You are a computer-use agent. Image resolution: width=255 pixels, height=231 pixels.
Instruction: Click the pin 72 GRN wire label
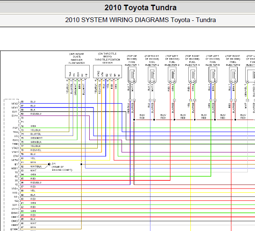point(33,126)
